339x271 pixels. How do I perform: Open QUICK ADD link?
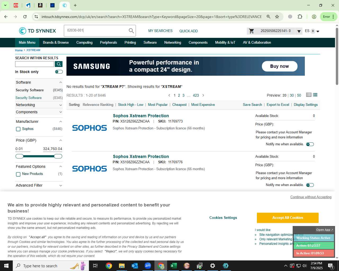pos(189,31)
